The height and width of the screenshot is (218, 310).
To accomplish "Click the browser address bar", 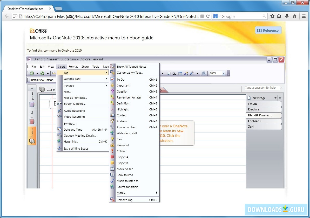I will coord(104,16).
